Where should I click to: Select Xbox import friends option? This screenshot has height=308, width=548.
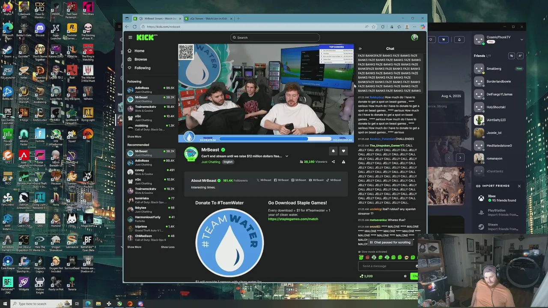[x=499, y=198]
